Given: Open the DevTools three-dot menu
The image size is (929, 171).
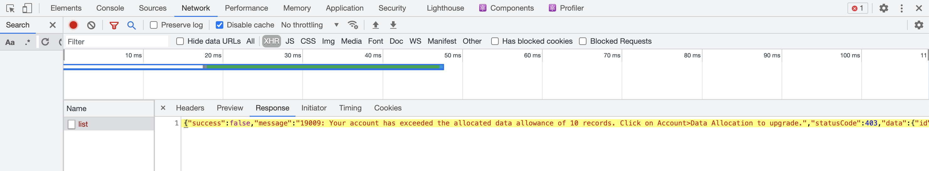Looking at the screenshot, I should 901,8.
